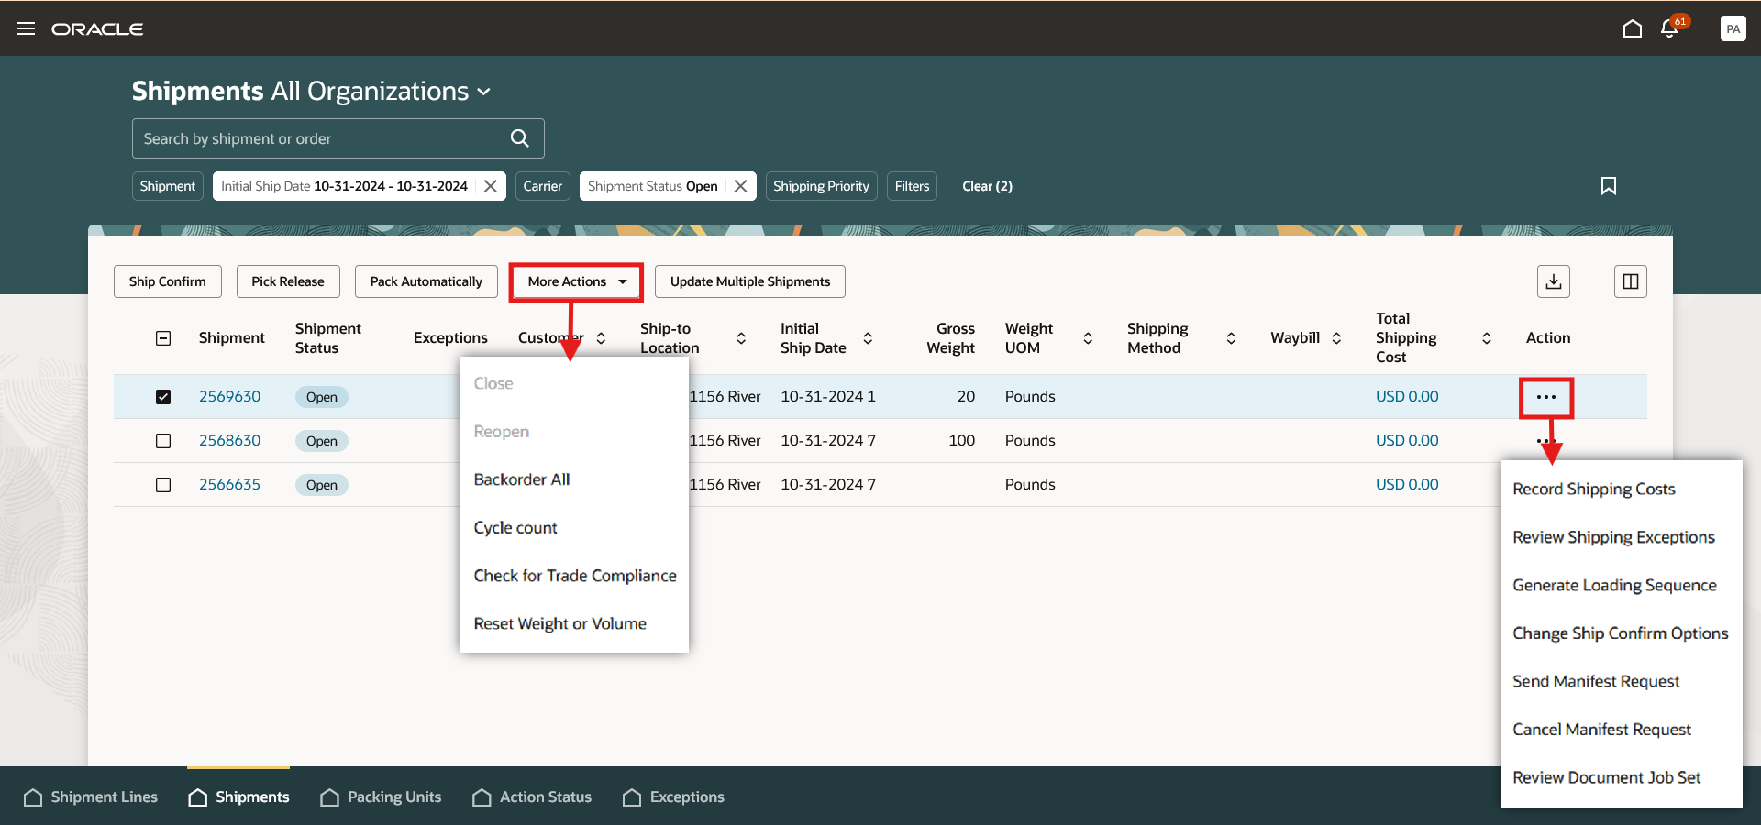Select Check for Trade Compliance
Screen dimensions: 1761x825
pyautogui.click(x=574, y=576)
